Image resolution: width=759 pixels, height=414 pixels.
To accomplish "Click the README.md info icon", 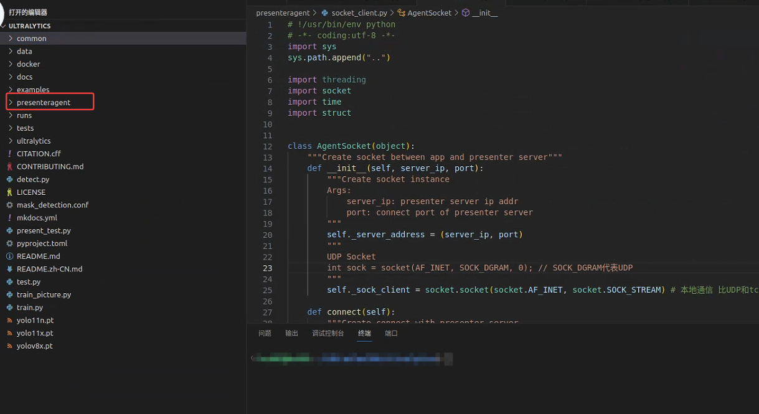I will (x=9, y=256).
